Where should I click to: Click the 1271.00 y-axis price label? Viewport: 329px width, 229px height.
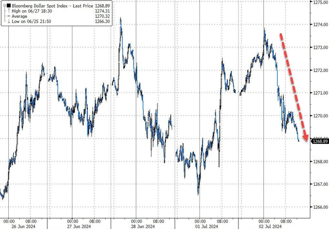click(x=318, y=93)
